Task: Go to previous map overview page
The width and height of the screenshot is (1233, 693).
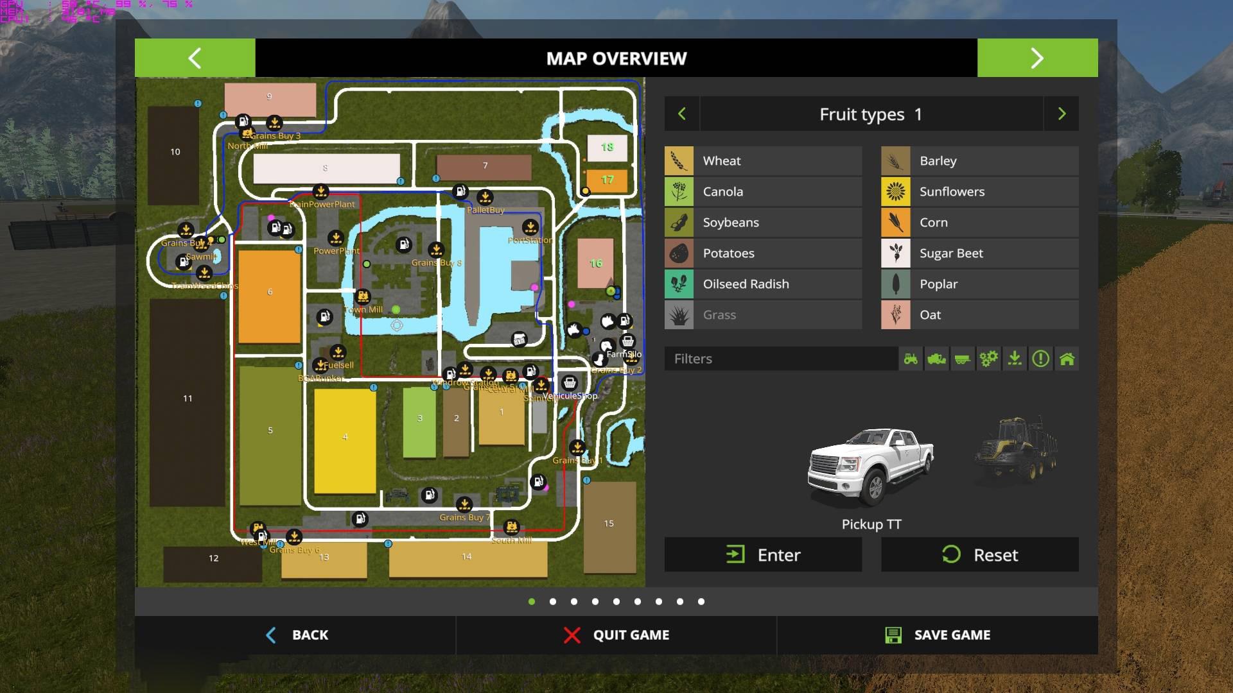Action: coord(195,58)
